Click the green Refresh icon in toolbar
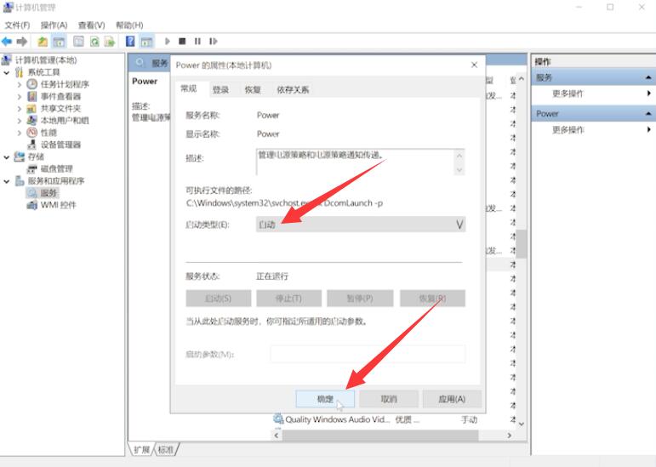Viewport: 656px width, 467px height. (x=94, y=42)
